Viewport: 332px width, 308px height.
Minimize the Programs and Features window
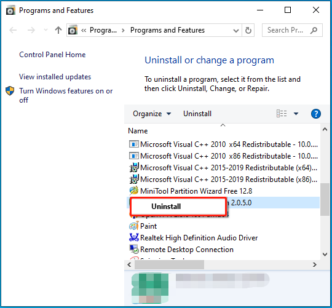click(x=260, y=10)
